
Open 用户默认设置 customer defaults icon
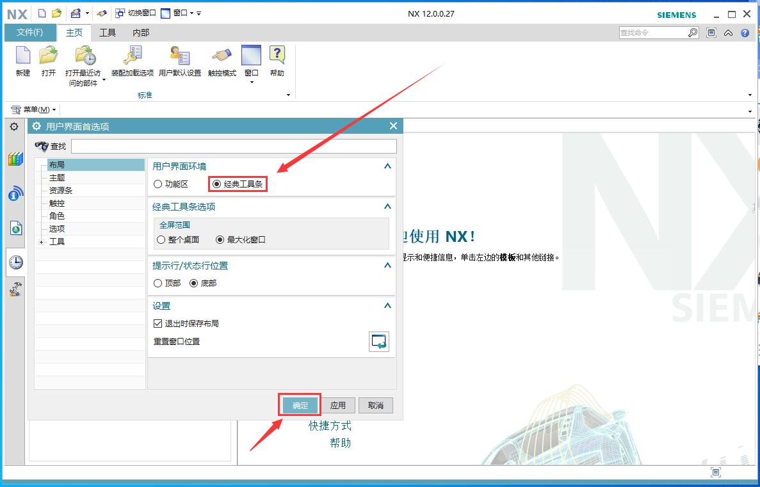(180, 57)
